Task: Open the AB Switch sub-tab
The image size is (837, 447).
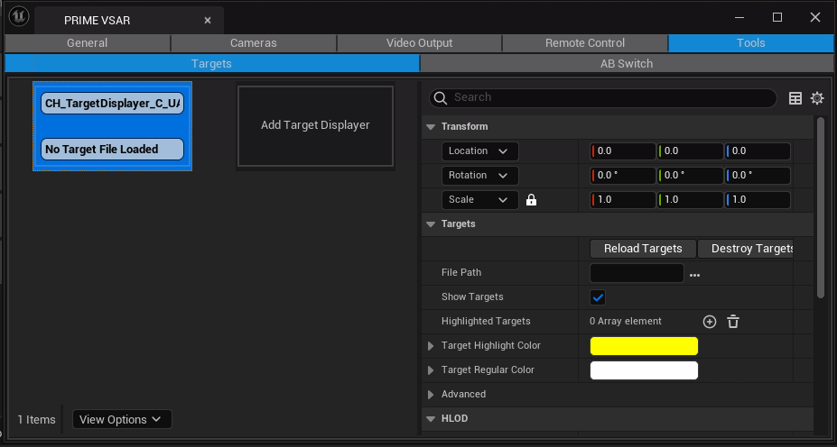Action: (x=627, y=63)
